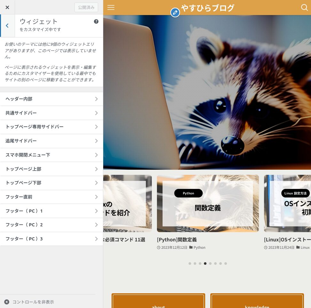Click the orange about button
311x308 pixels.
pos(158,301)
